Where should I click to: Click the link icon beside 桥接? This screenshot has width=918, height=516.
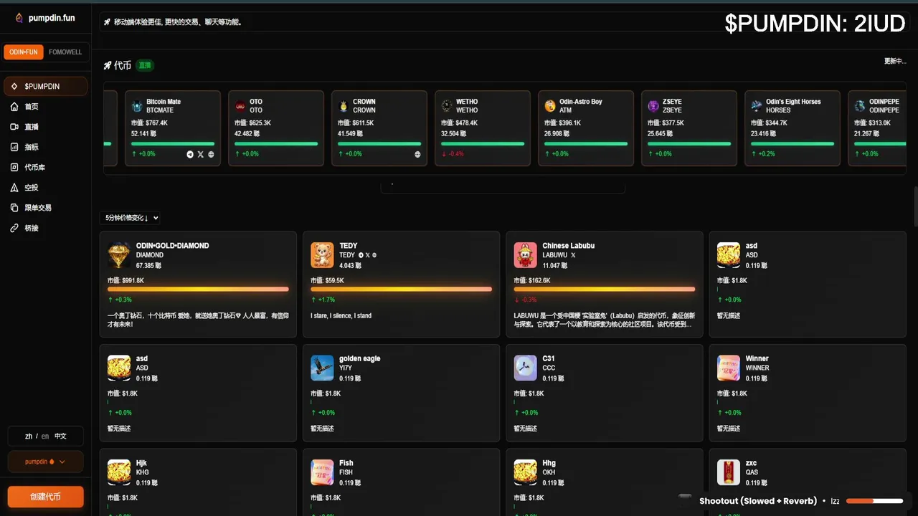[x=14, y=228]
